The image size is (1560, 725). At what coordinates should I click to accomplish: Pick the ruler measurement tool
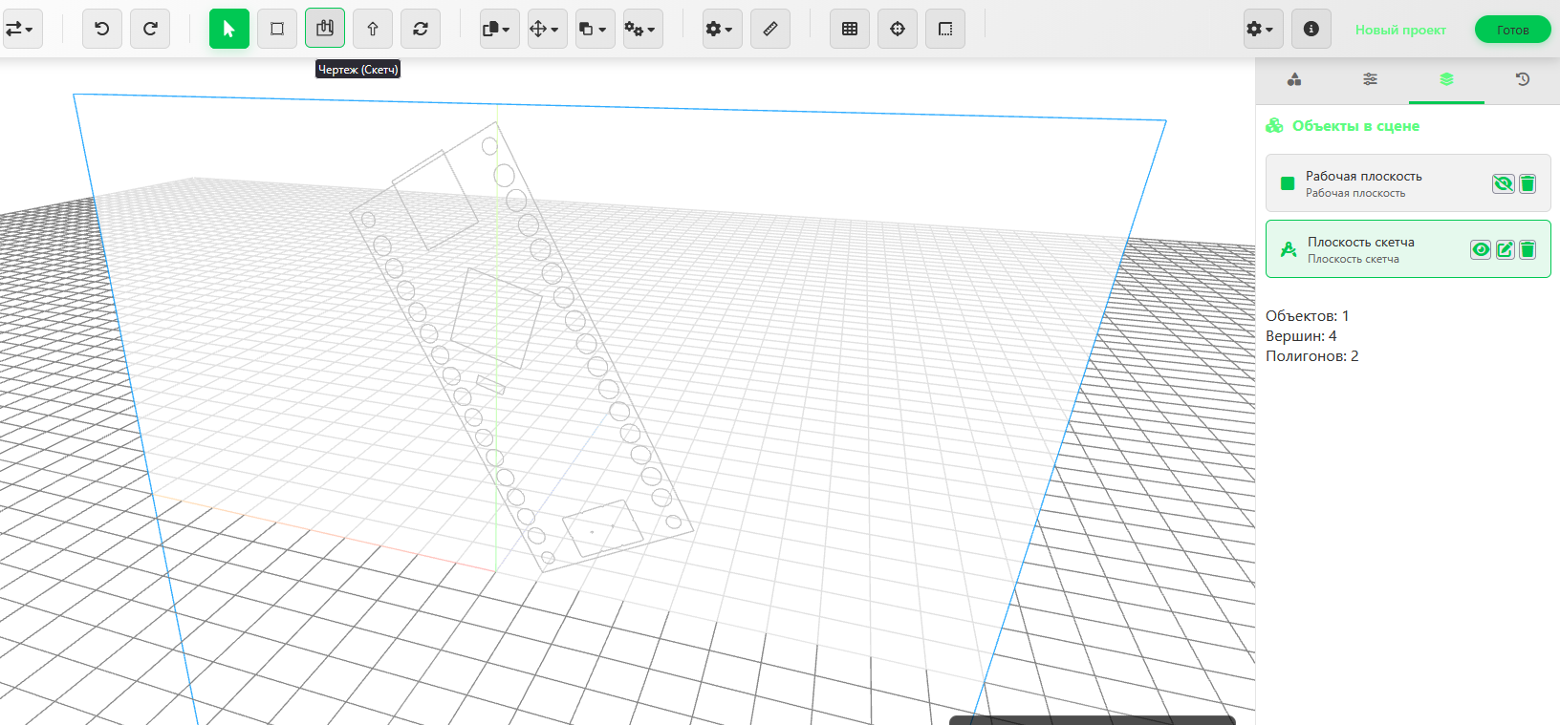(x=770, y=29)
